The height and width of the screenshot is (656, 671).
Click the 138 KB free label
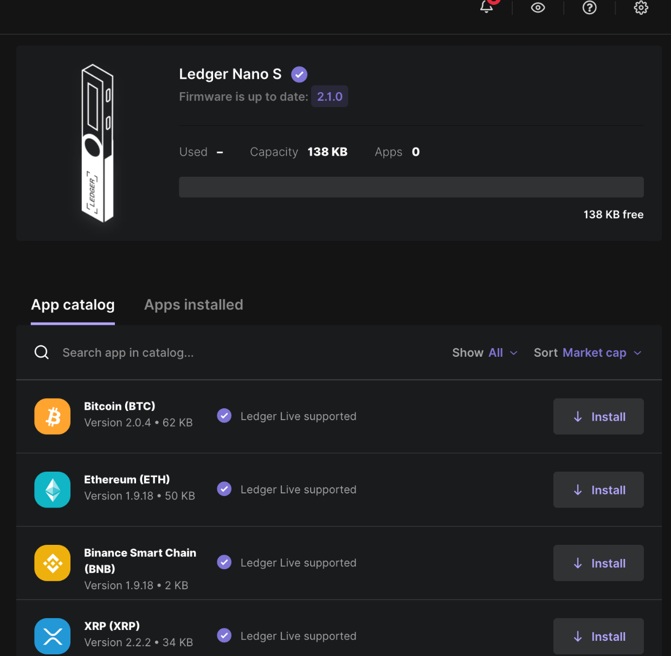614,215
